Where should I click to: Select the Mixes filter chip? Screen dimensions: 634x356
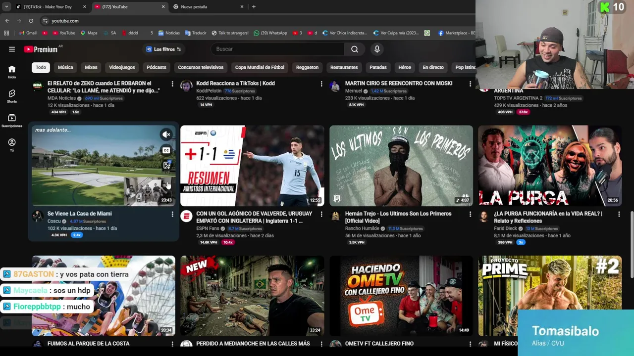(91, 67)
